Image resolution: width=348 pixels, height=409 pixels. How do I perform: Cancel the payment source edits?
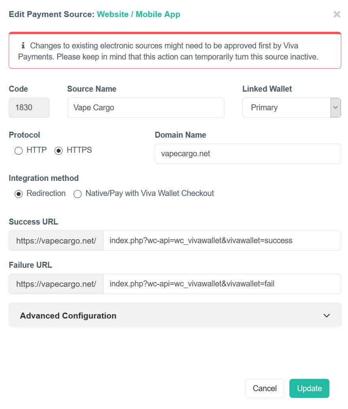264,388
